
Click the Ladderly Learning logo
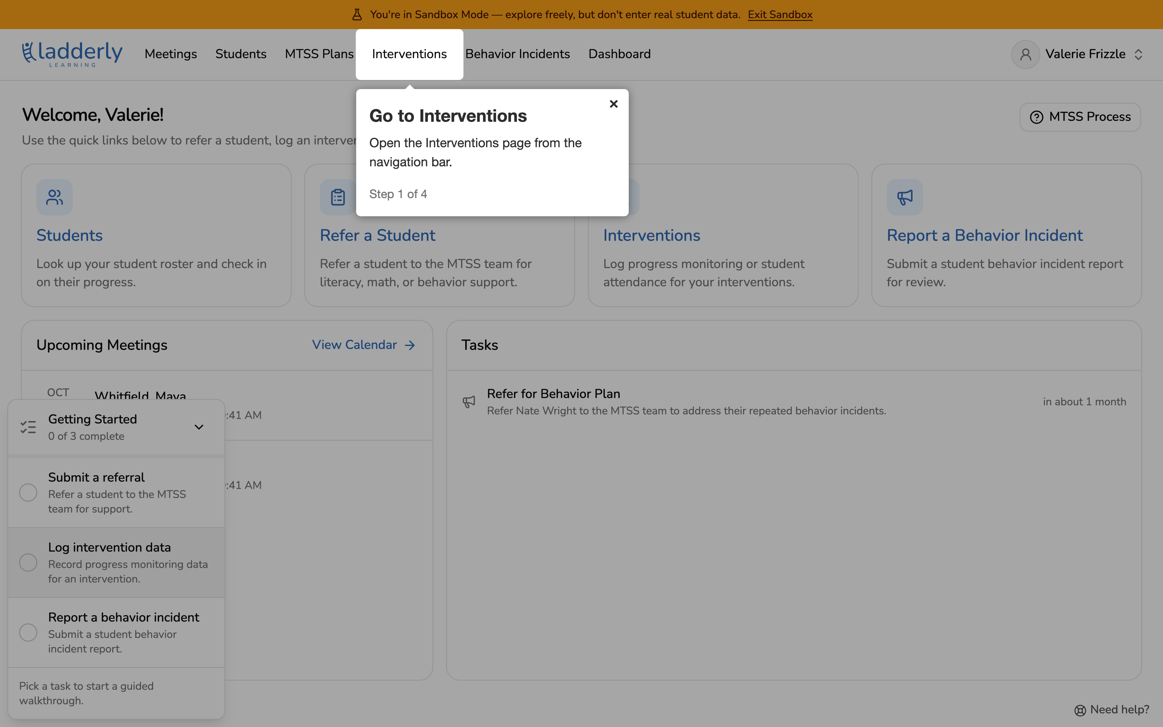click(x=72, y=54)
